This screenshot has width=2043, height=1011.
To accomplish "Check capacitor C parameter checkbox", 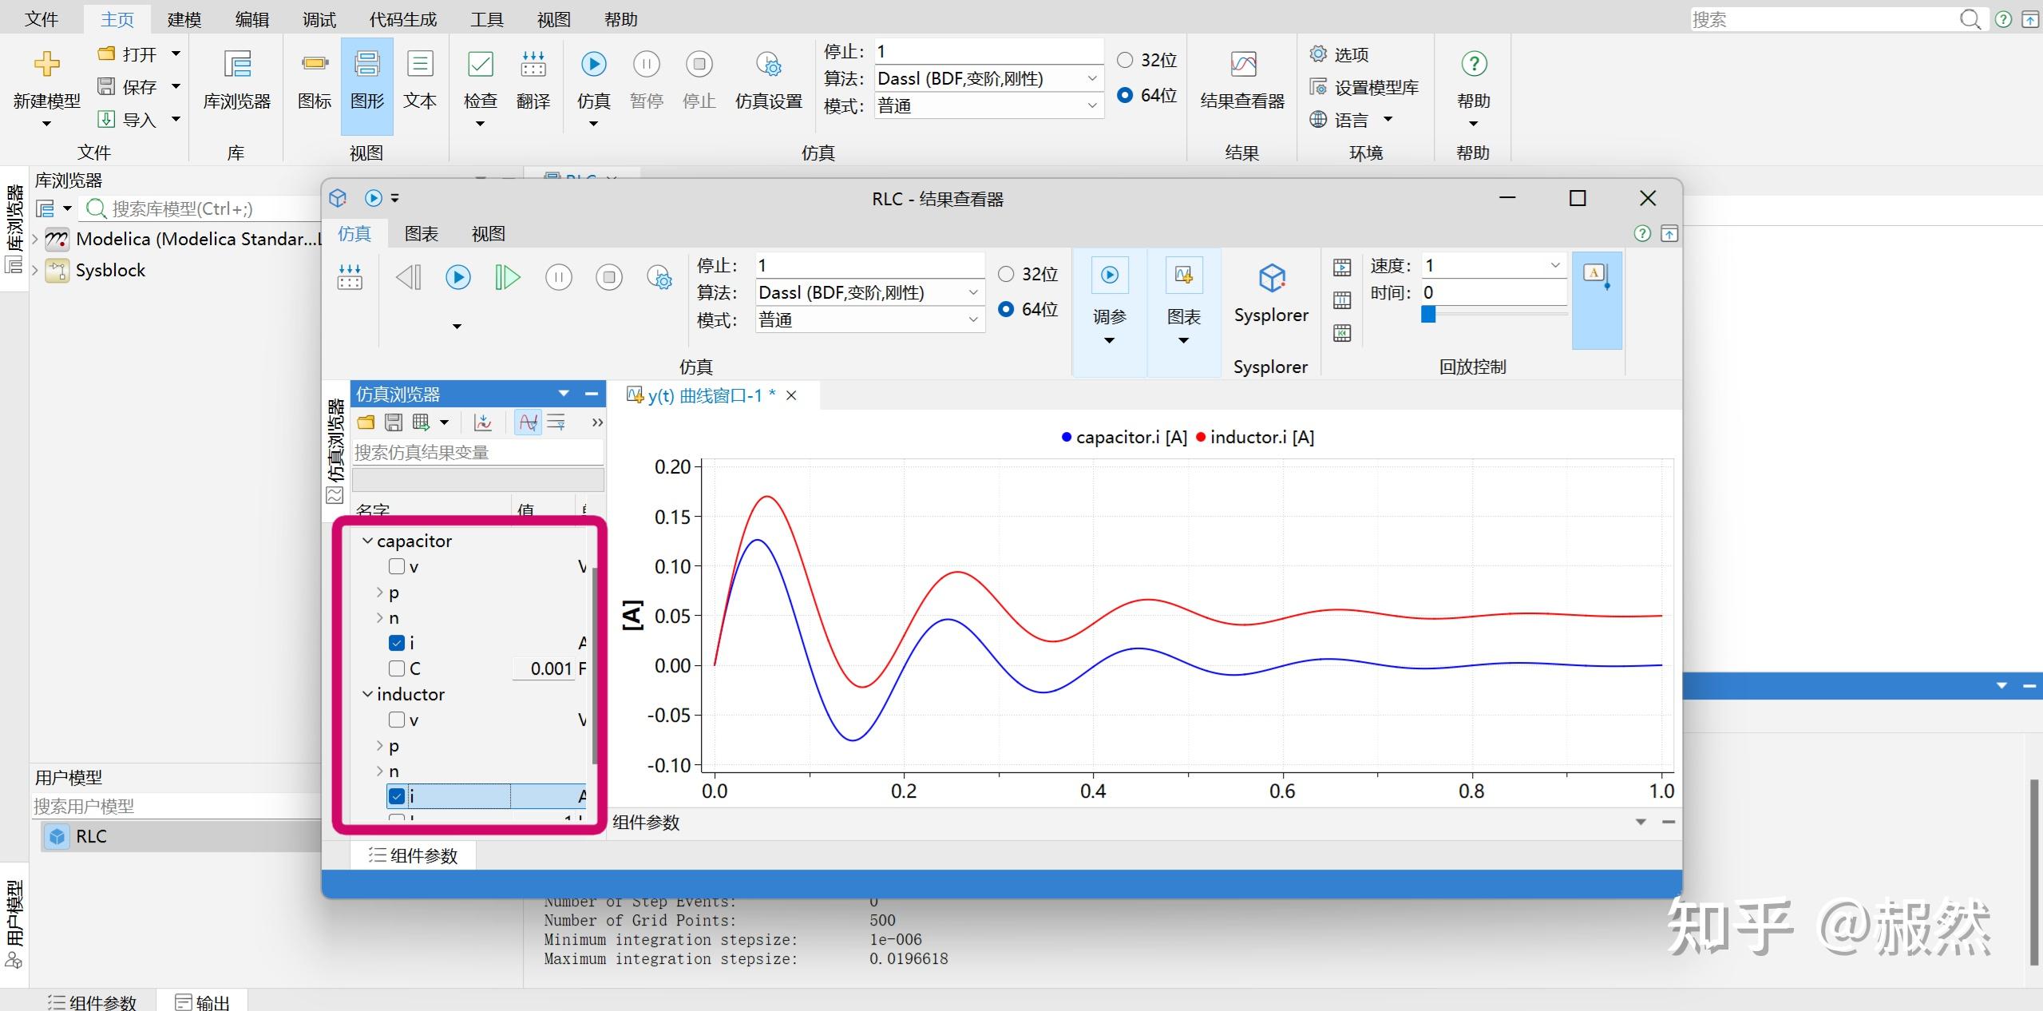I will click(397, 668).
